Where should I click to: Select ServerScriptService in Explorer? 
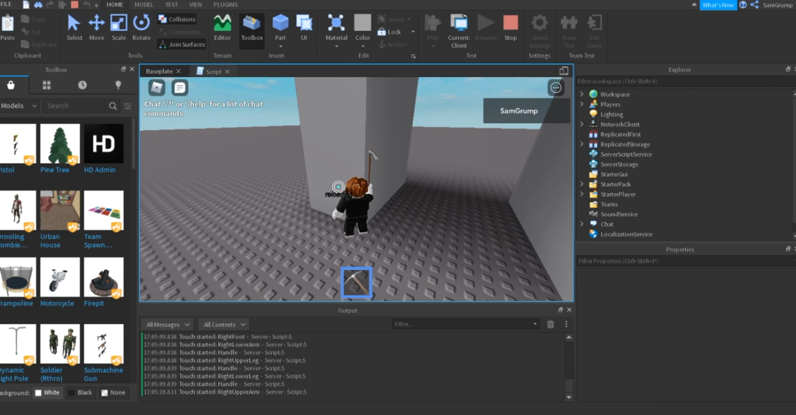click(x=626, y=155)
